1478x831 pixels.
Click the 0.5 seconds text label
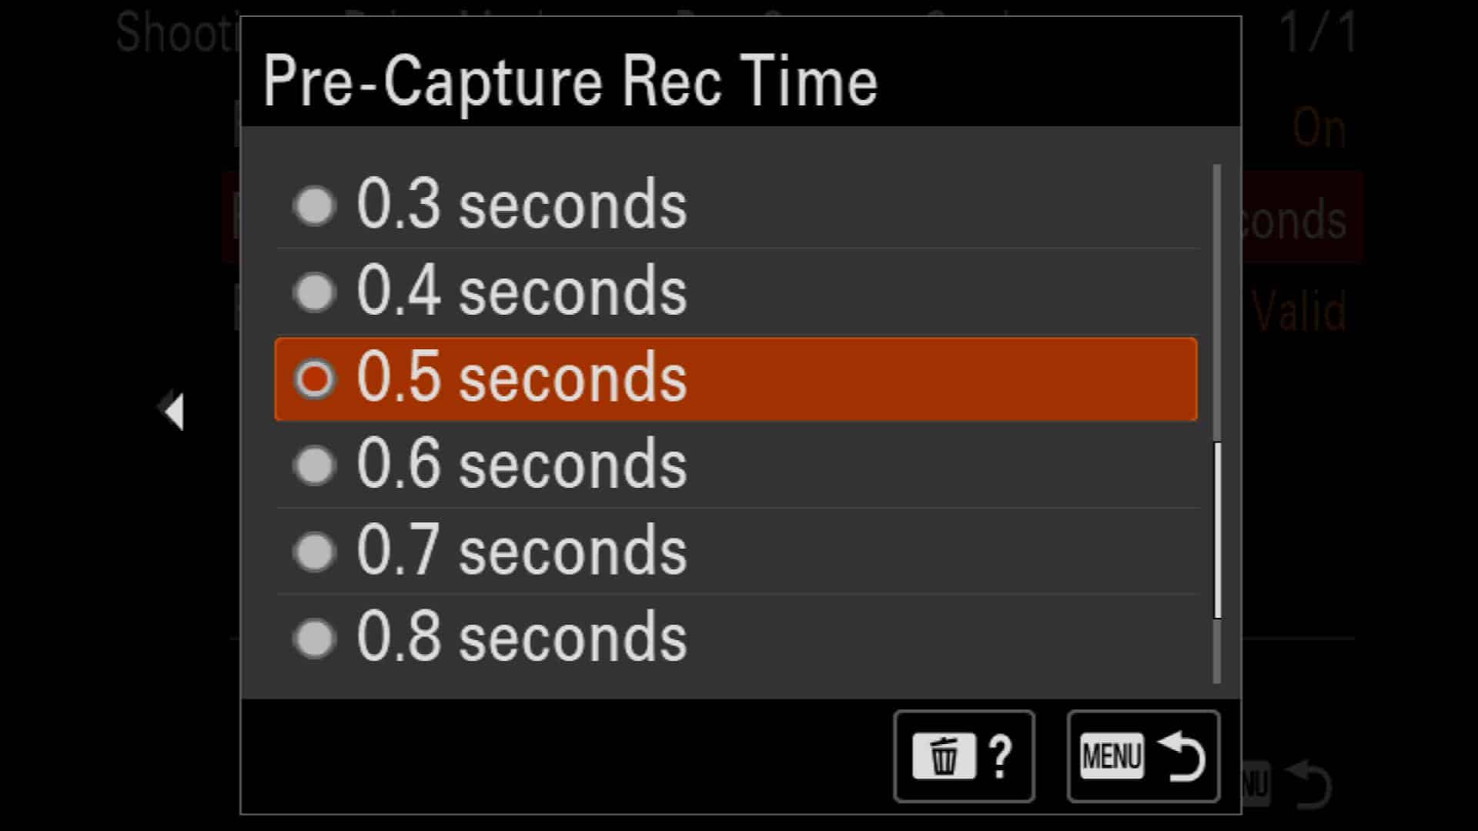[x=522, y=378]
